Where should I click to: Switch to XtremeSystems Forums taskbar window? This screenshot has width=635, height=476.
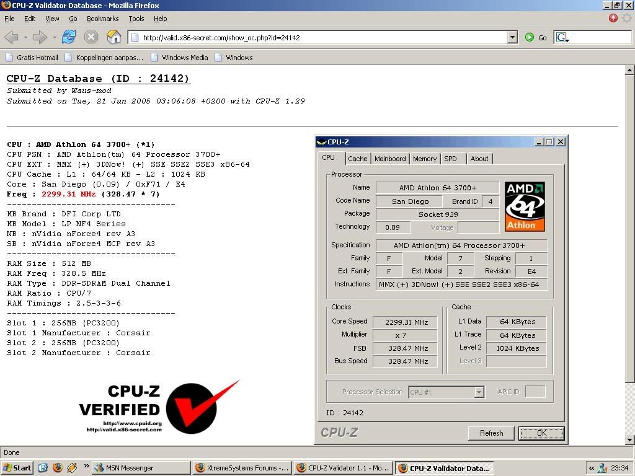pyautogui.click(x=242, y=468)
